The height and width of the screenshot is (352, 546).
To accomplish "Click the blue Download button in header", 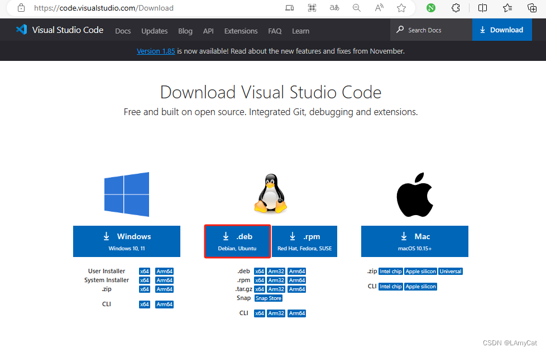I will tap(502, 30).
